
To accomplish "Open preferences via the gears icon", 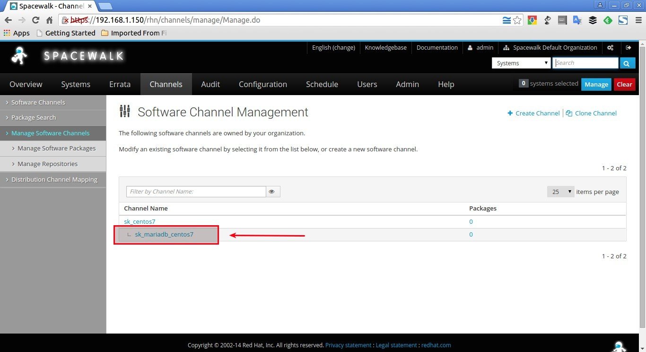I will click(x=611, y=48).
